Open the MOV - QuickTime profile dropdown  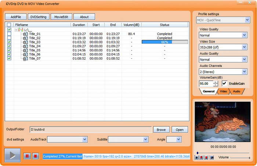click(247, 20)
